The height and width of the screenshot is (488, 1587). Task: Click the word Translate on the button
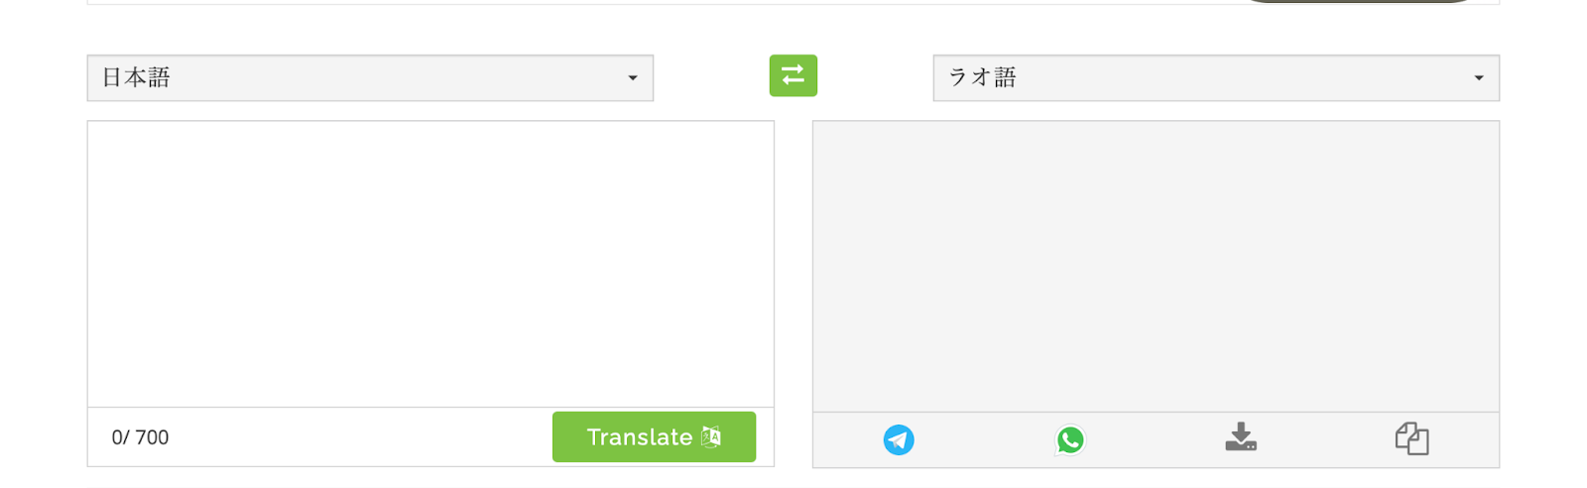tap(639, 436)
